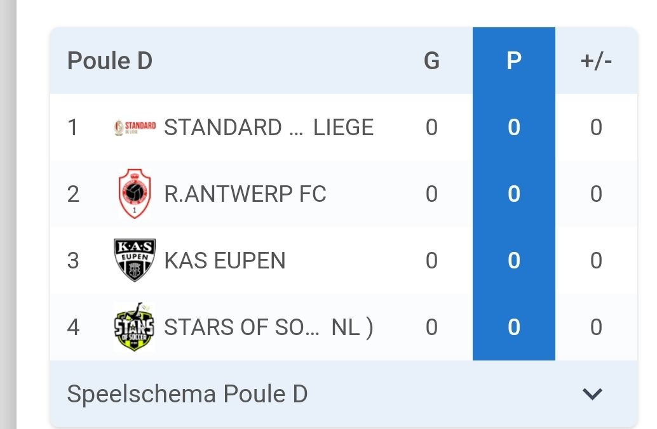
Task: Click the Standard de Liège club logo
Action: point(135,128)
